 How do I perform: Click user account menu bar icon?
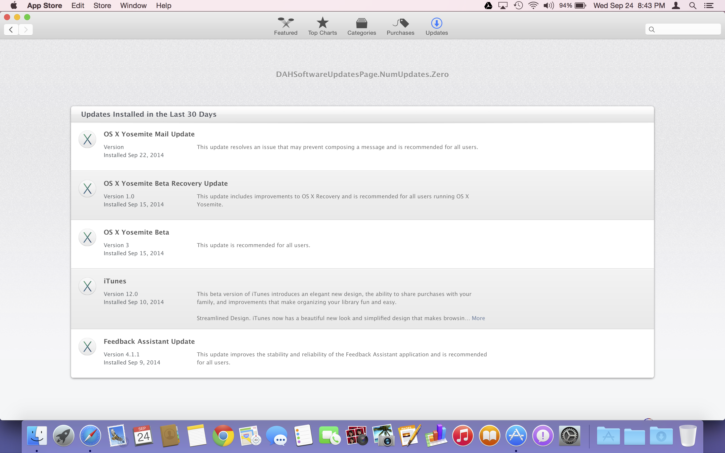(x=676, y=5)
